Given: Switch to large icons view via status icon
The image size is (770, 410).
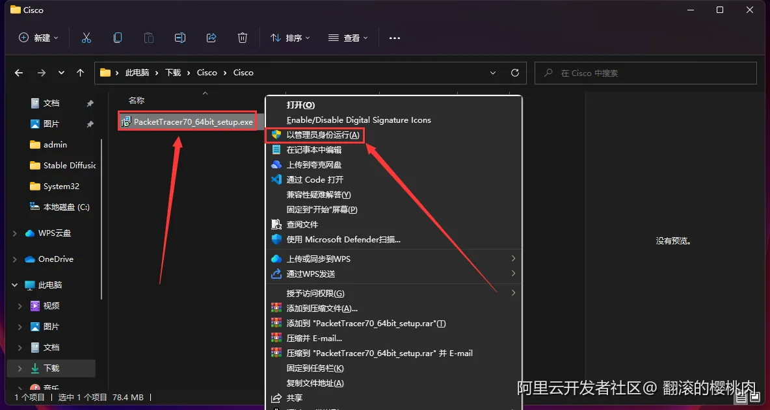Looking at the screenshot, I should point(754,397).
